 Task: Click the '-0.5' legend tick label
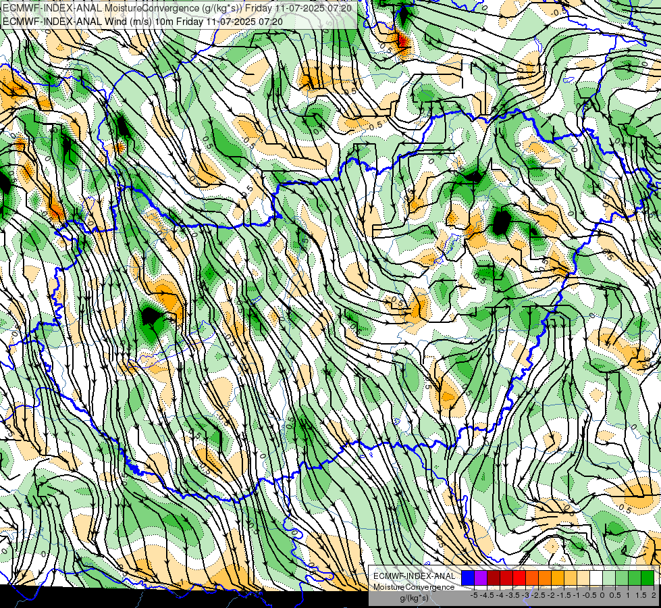coord(589,595)
